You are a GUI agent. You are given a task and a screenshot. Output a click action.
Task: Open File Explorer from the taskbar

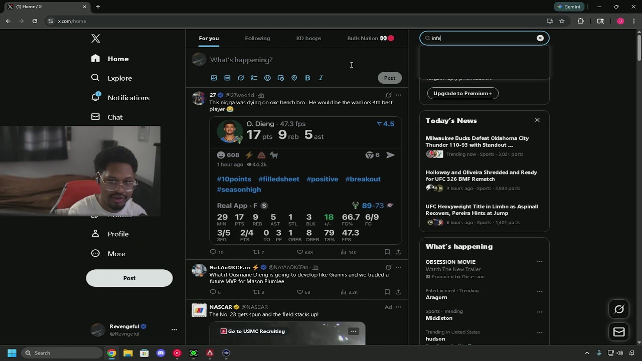[x=128, y=353]
